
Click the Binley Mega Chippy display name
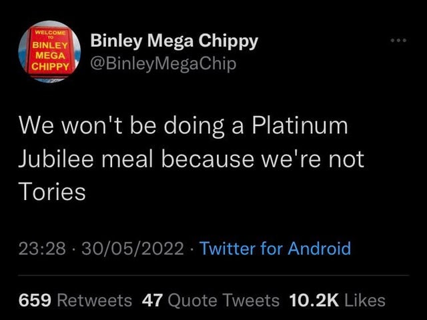173,41
